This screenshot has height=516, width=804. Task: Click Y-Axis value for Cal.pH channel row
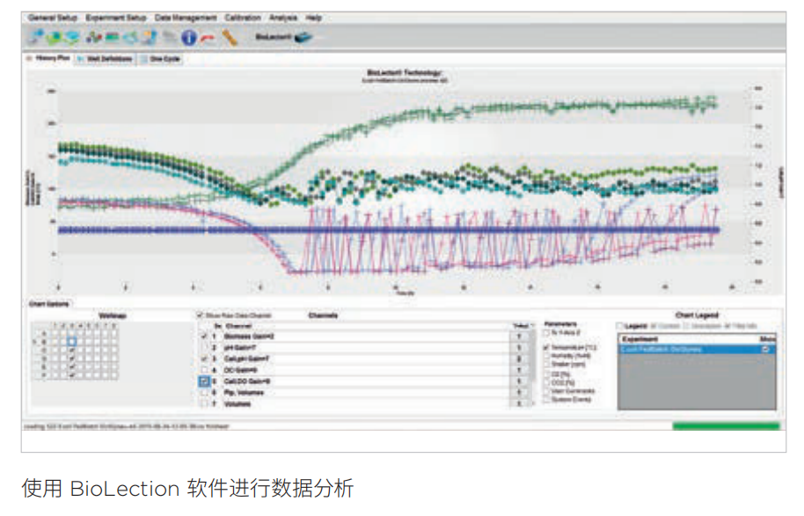tap(519, 360)
